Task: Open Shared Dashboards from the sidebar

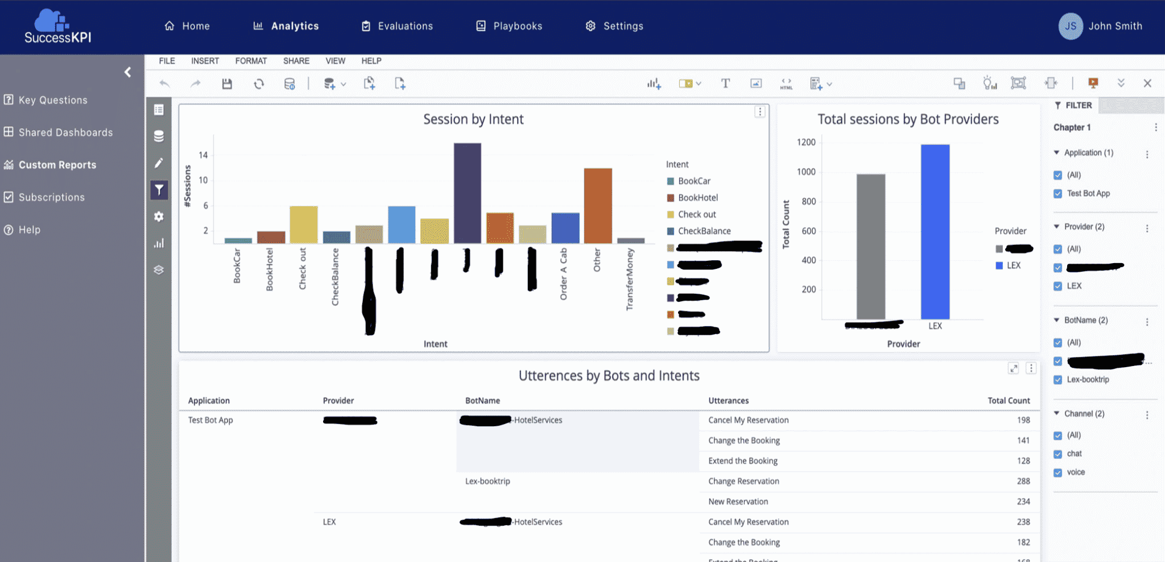Action: [x=66, y=132]
